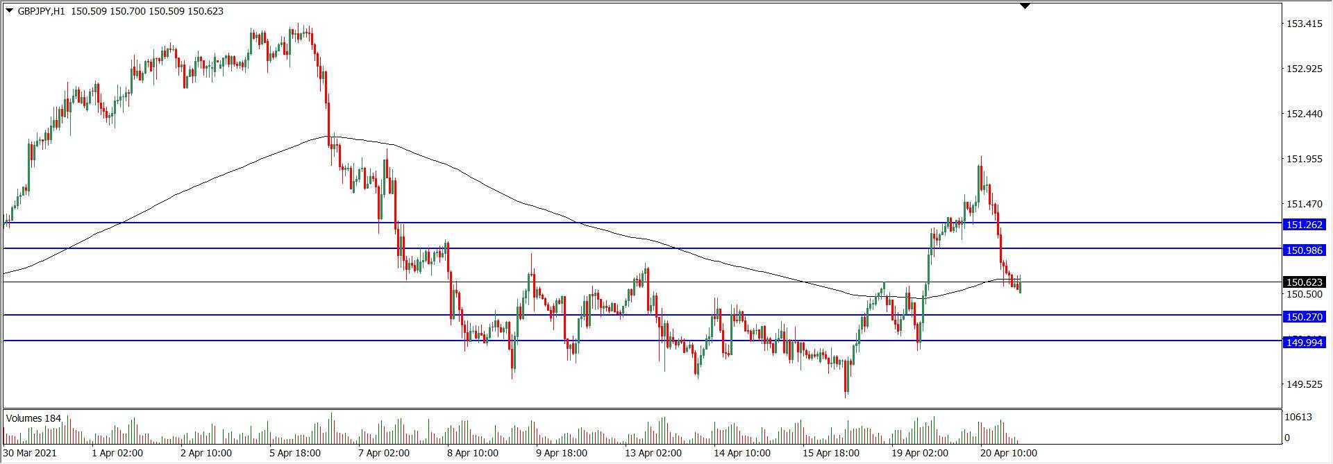Click the 5 Apr 18:00 time label
1333x464 pixels.
click(x=294, y=453)
